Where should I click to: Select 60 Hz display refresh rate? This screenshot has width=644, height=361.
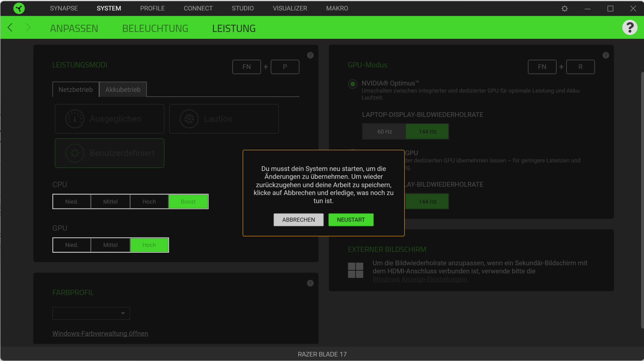coord(384,132)
